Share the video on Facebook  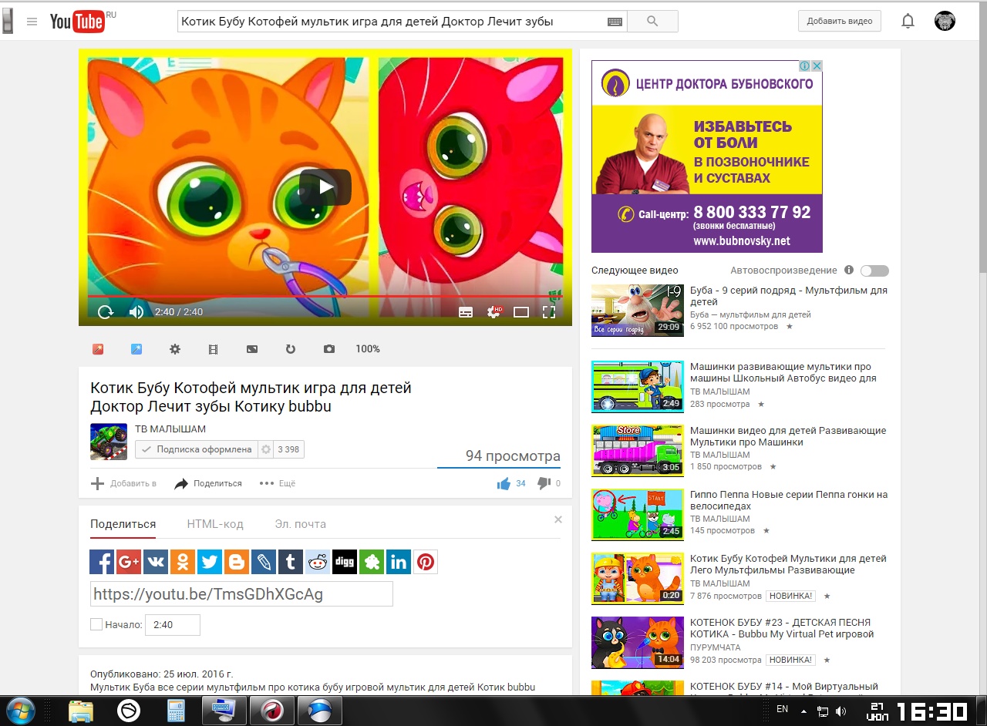(102, 562)
